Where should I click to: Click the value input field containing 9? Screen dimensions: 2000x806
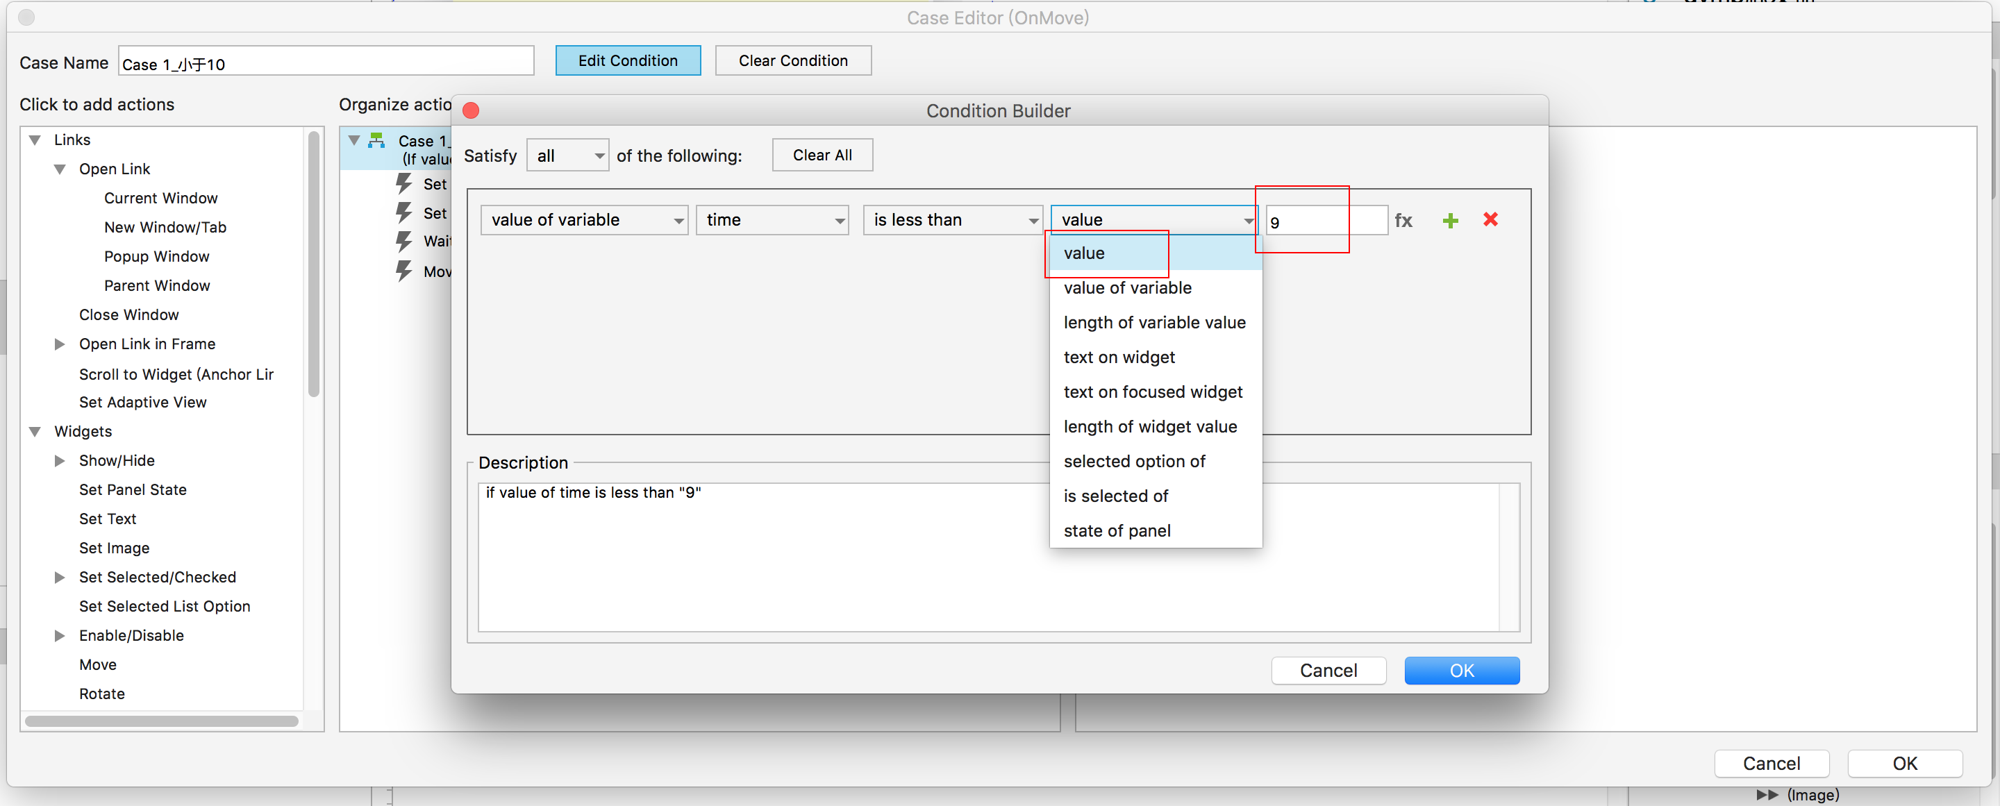pos(1324,222)
